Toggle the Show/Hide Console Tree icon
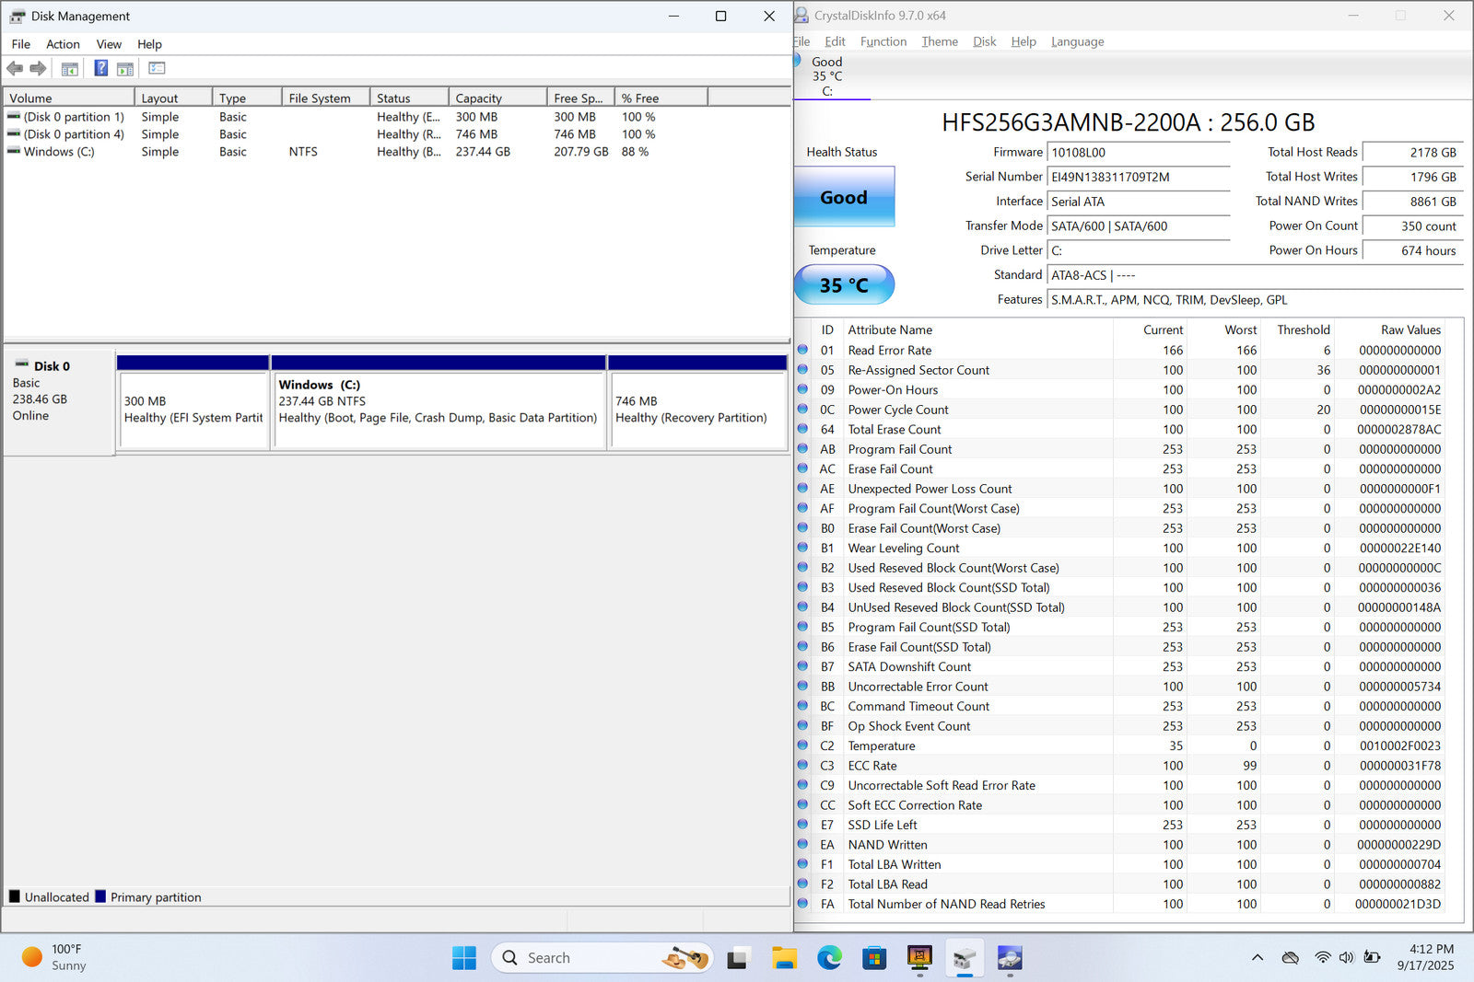The height and width of the screenshot is (982, 1474). tap(69, 68)
